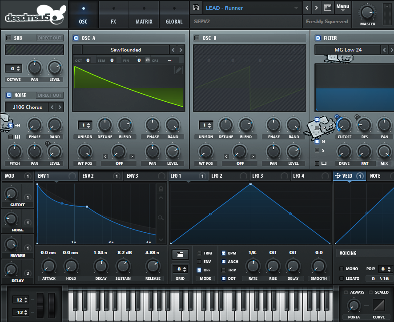
Task: Toggle NOISE DIRECT OUT button
Action: pos(49,95)
